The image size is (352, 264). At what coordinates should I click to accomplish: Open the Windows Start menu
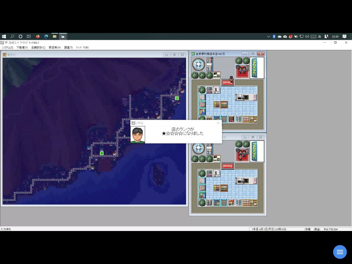coord(4,36)
